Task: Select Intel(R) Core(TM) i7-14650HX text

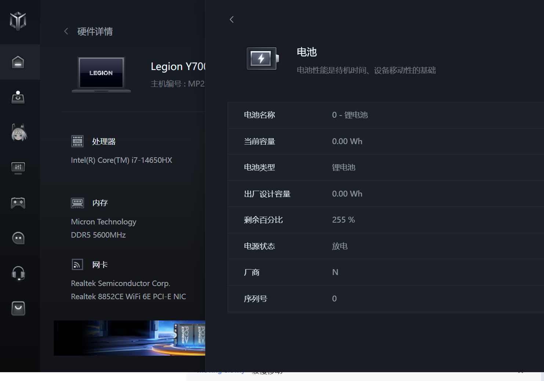Action: (122, 160)
